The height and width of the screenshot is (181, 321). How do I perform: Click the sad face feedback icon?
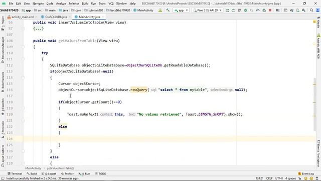[x=311, y=178]
